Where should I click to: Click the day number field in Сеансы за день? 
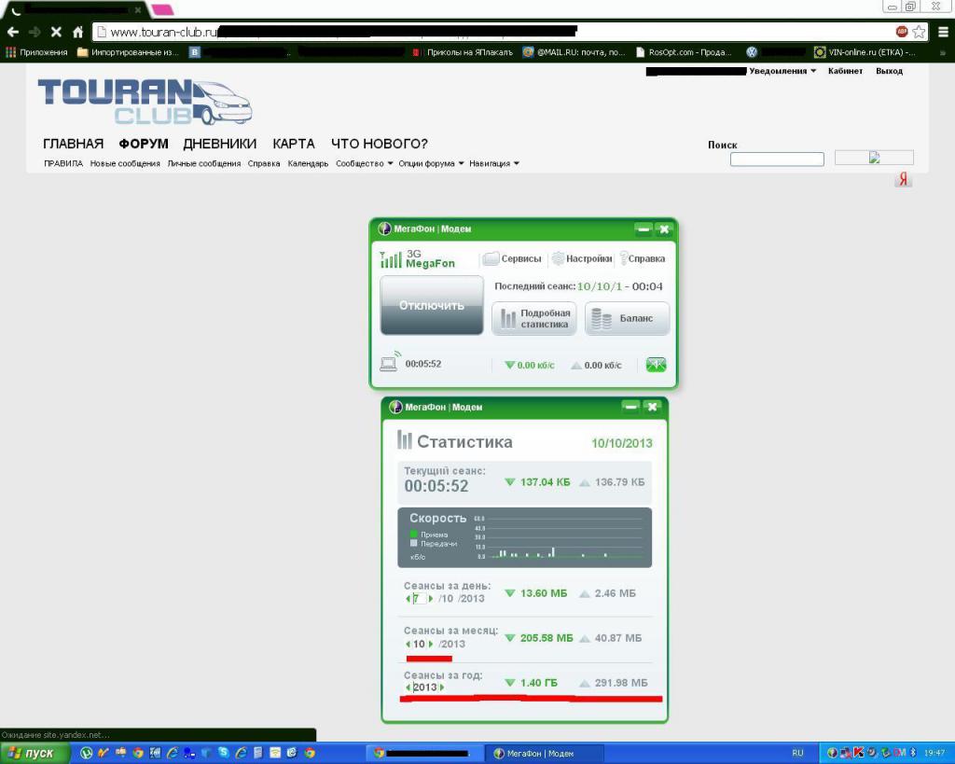[x=419, y=598]
